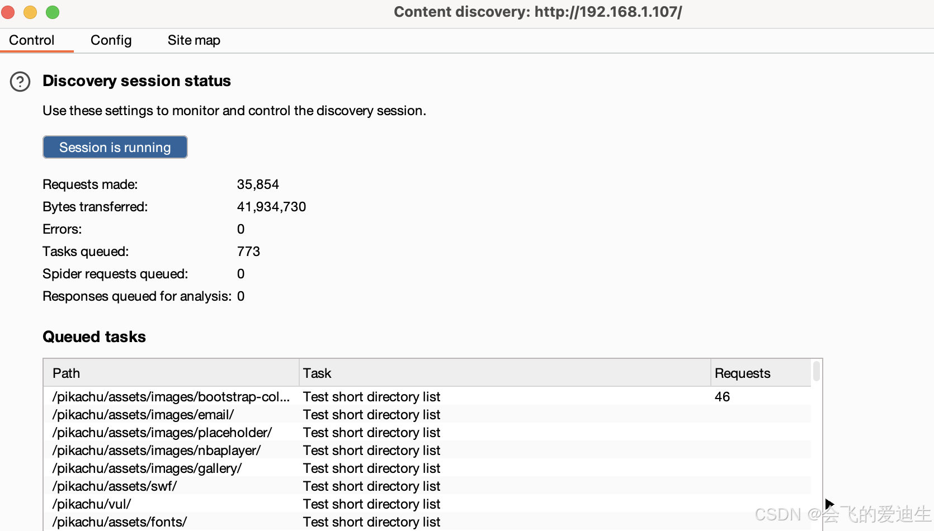The height and width of the screenshot is (531, 934).
Task: Click the Queued tasks table scrollbar
Action: (817, 372)
